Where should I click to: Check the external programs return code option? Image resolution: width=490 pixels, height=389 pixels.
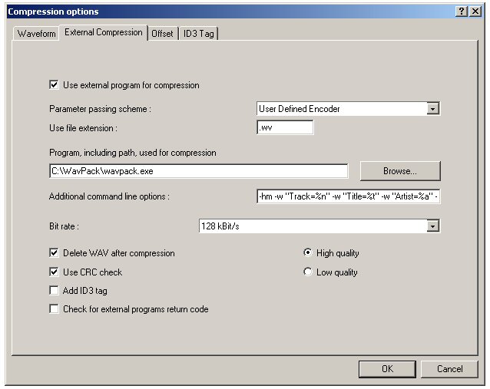[55, 309]
